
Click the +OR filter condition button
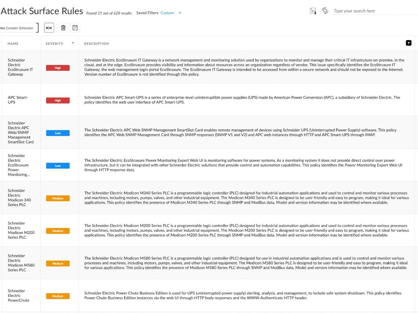49,28
